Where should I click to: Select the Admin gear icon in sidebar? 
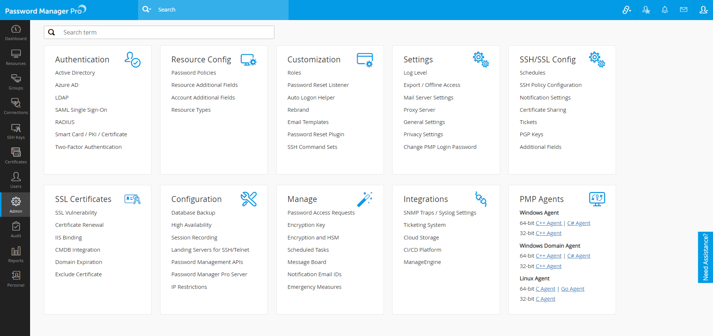16,202
